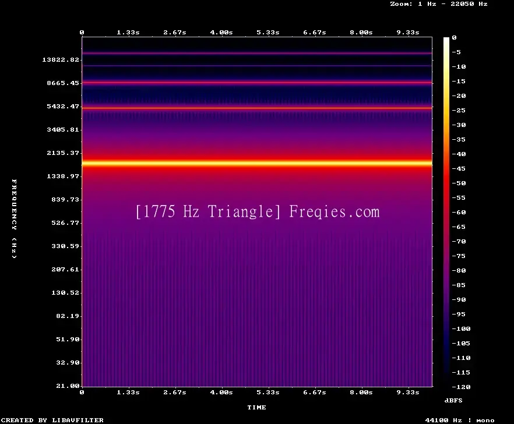
Task: Click the 32.90 frequency axis label
Action: 68,362
